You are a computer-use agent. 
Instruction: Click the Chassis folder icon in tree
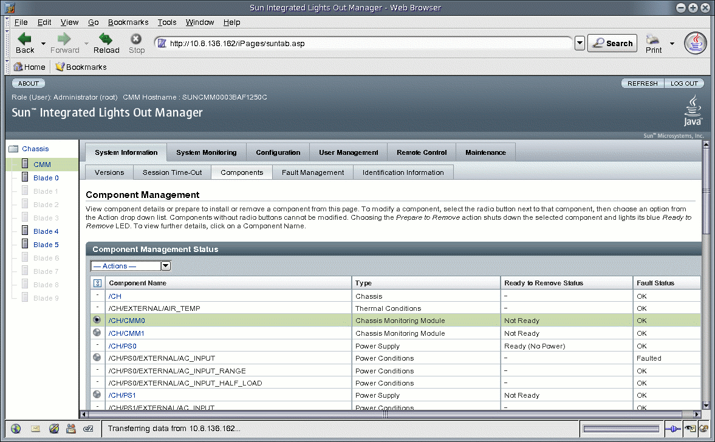coord(14,149)
